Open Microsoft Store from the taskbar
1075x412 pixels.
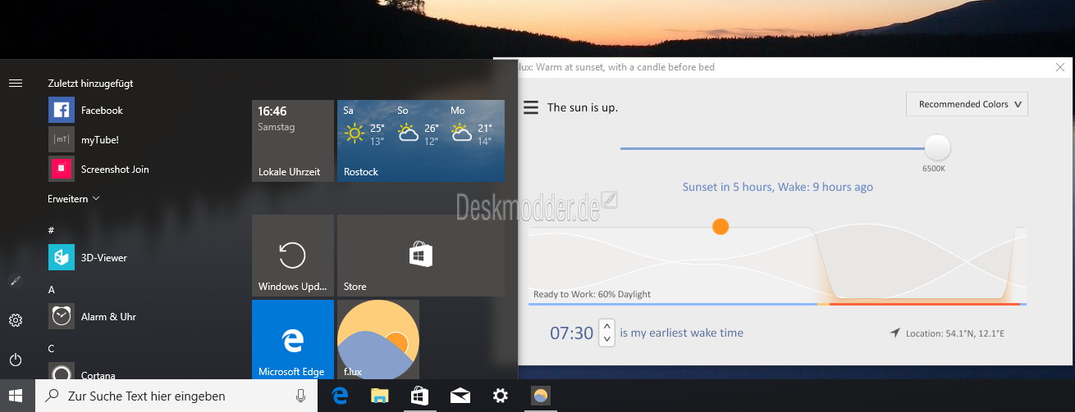pos(419,396)
